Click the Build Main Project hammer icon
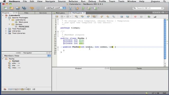 [70, 8]
